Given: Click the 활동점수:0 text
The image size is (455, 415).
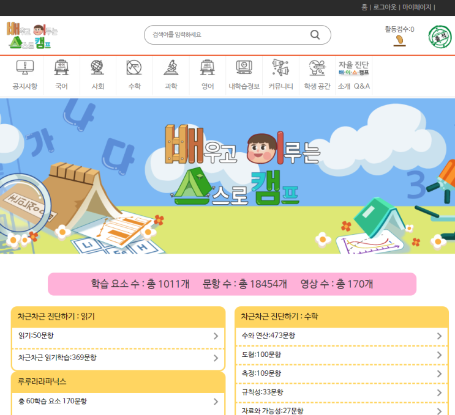Looking at the screenshot, I should (x=399, y=29).
